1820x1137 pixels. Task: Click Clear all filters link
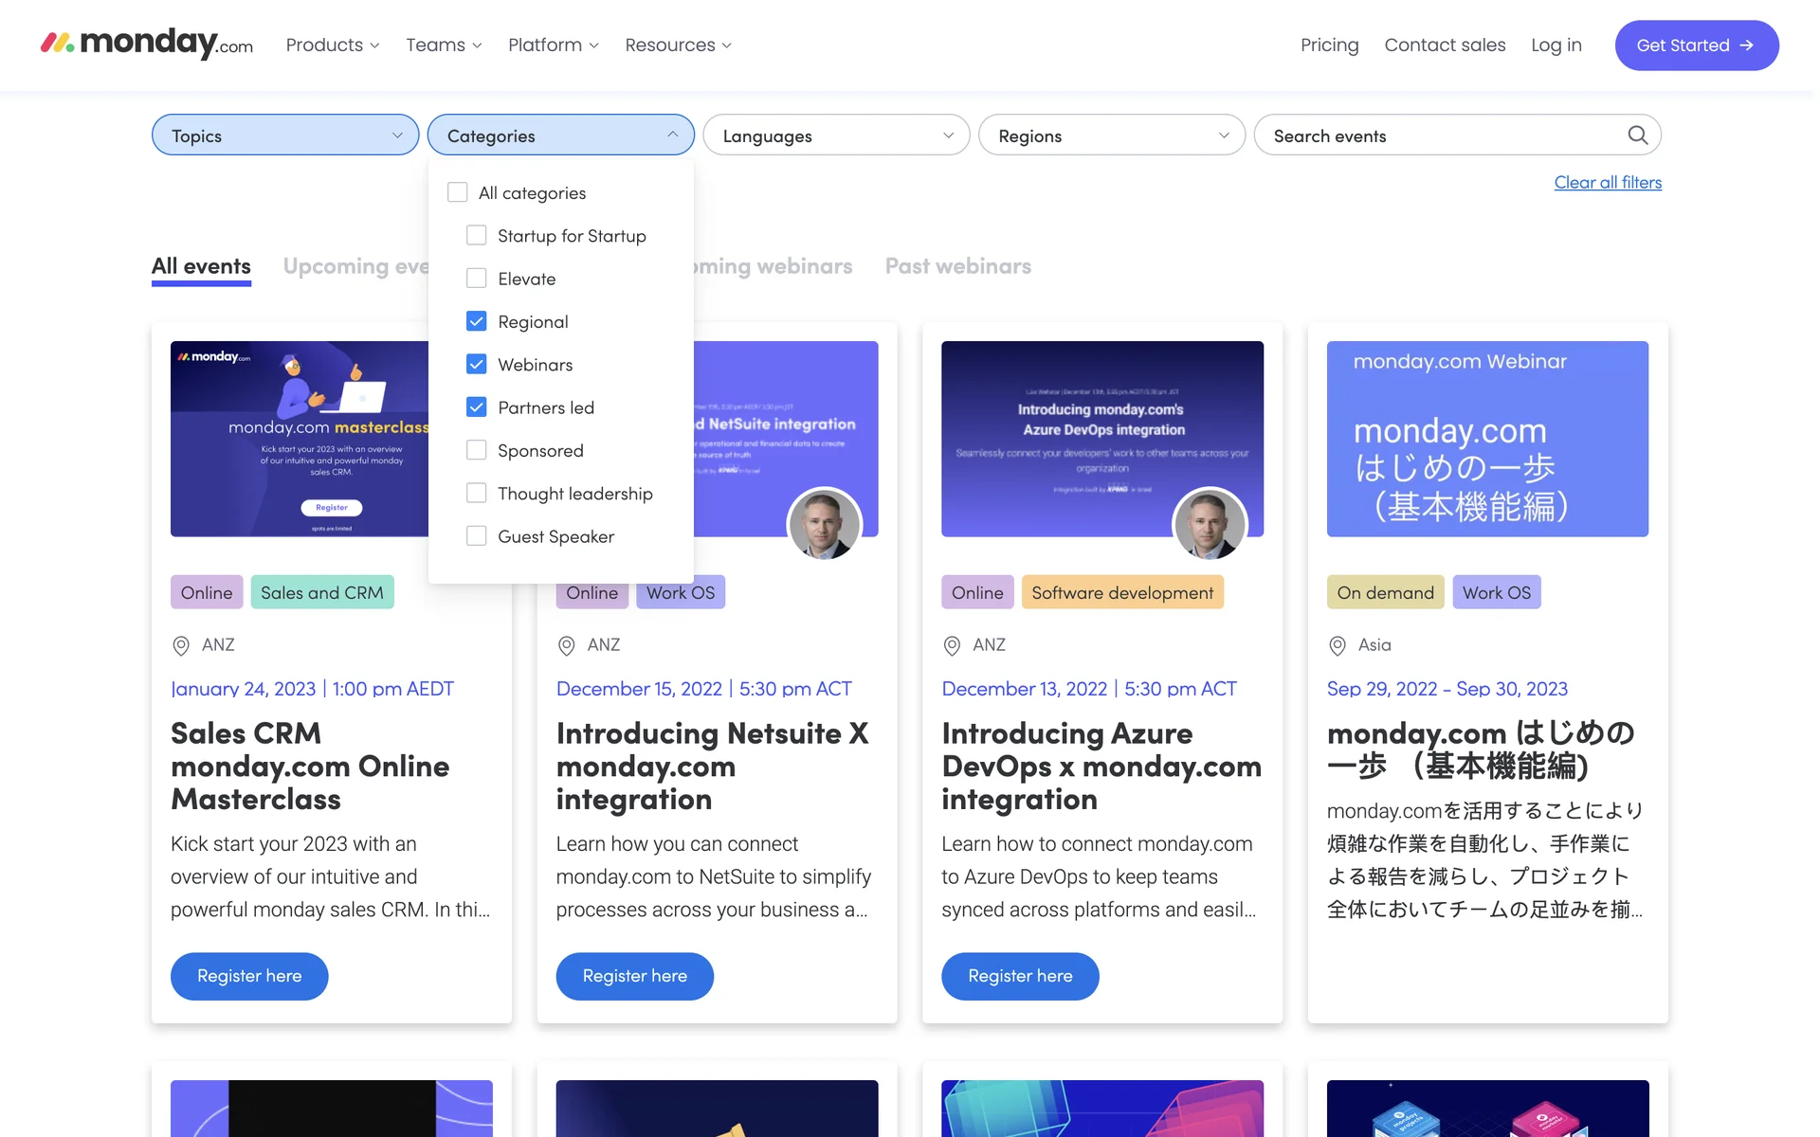(x=1607, y=182)
